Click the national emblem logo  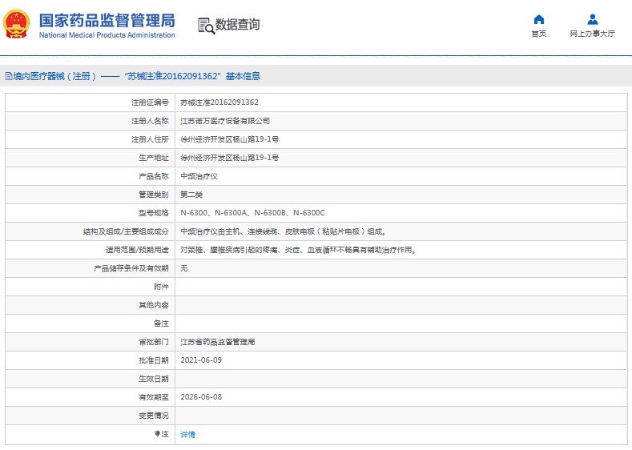pos(16,24)
